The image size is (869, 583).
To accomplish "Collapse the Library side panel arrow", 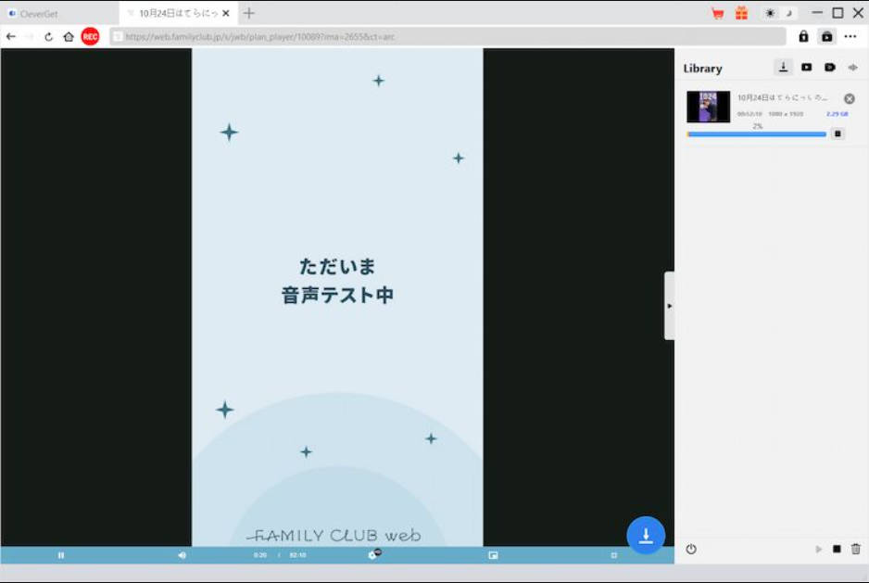I will point(669,306).
